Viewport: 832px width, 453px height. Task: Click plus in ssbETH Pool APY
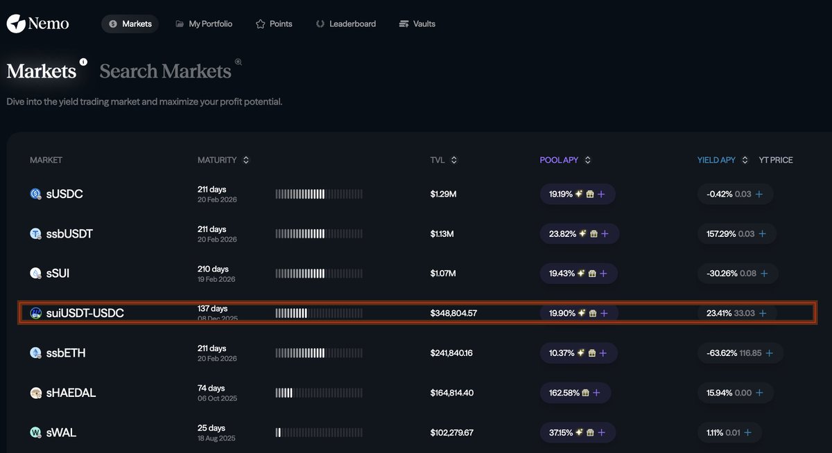pos(603,353)
